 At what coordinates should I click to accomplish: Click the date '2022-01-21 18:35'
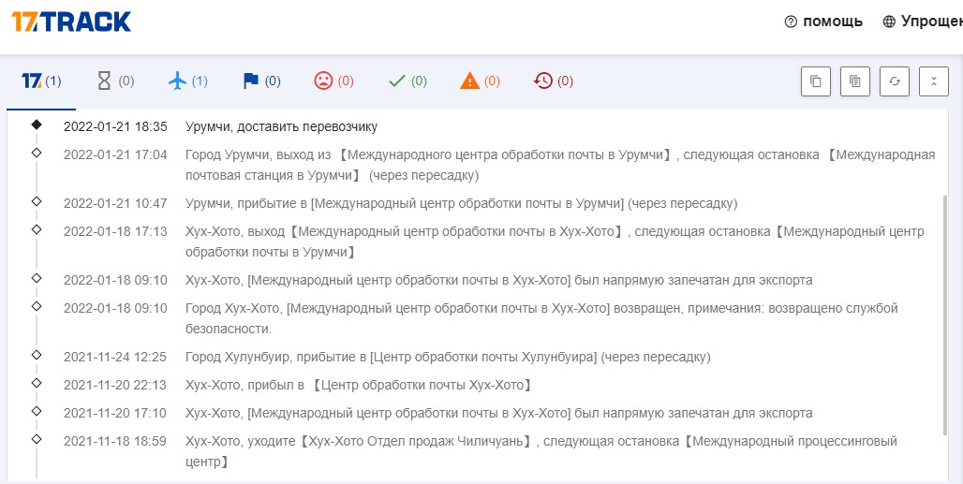tap(115, 127)
